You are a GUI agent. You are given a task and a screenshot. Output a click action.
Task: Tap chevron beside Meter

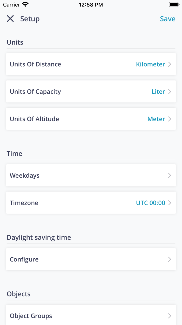tap(170, 119)
